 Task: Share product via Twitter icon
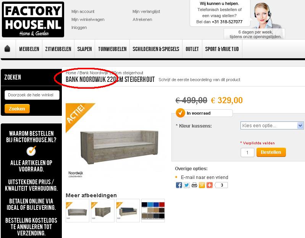click(x=186, y=185)
